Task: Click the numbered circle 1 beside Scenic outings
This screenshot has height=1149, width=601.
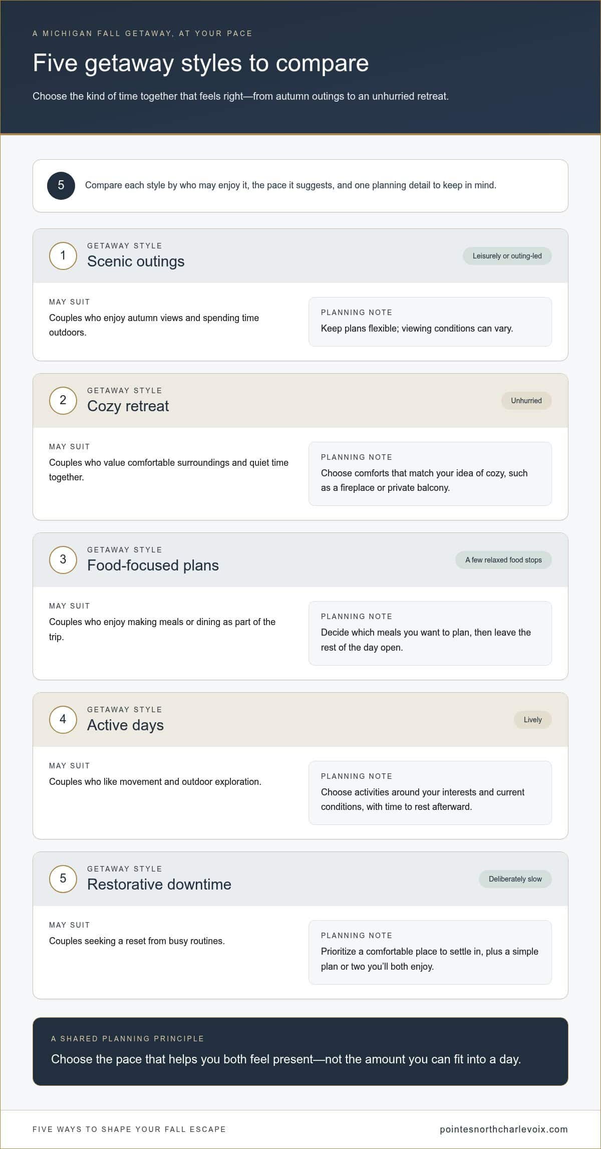Action: 63,255
